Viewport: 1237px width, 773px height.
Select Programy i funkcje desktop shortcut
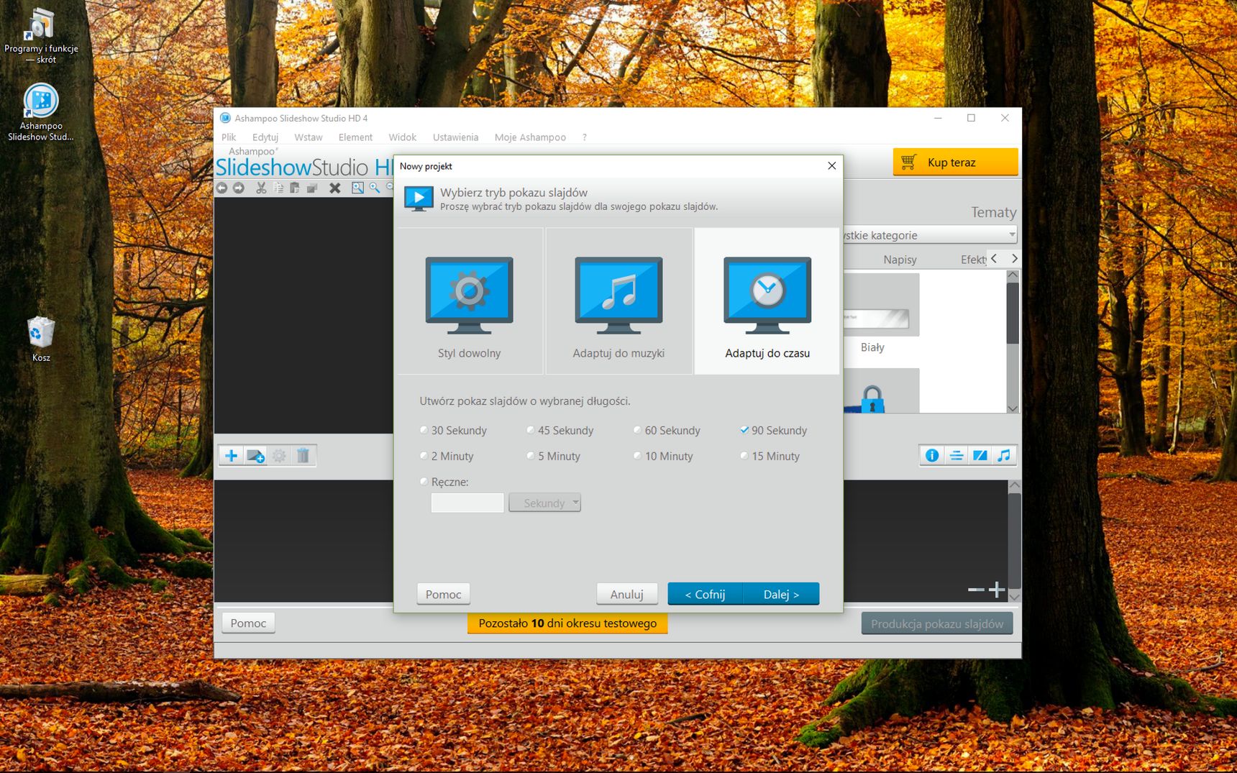point(41,35)
